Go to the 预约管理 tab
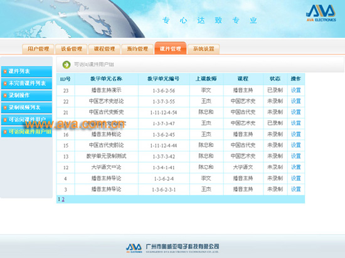 point(137,49)
